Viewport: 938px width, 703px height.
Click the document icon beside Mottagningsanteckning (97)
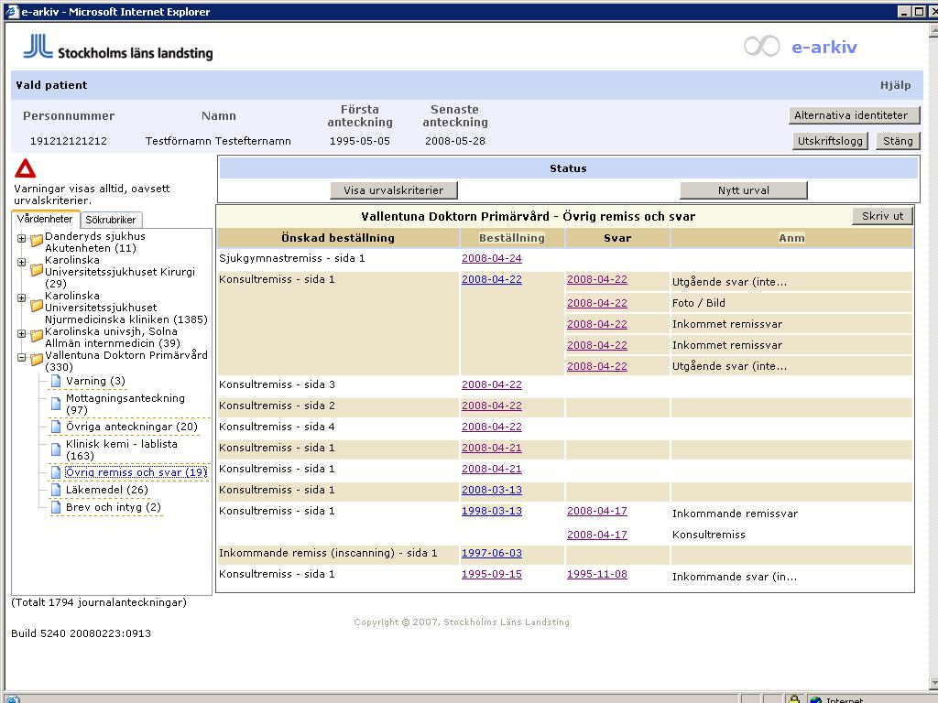point(56,404)
